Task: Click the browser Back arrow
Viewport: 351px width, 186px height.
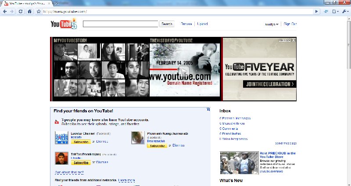Action: [5, 11]
